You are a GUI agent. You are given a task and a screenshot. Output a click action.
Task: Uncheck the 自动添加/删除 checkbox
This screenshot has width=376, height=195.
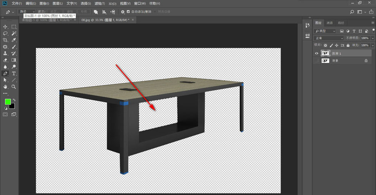click(128, 12)
